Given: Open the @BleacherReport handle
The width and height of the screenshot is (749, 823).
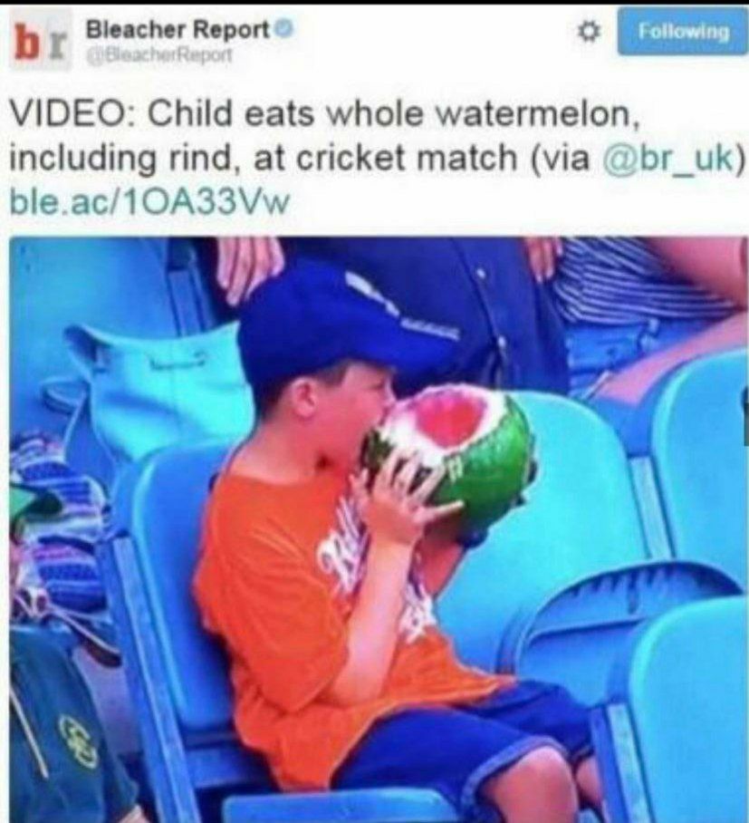Looking at the screenshot, I should (160, 54).
